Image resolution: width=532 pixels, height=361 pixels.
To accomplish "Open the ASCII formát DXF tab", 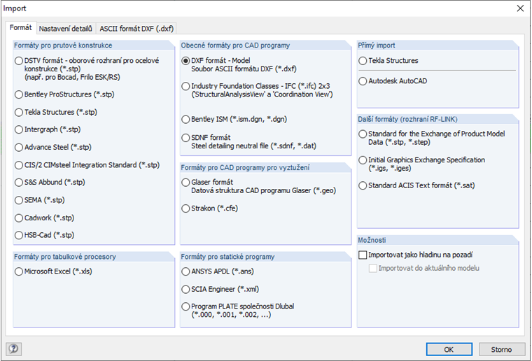I will point(136,29).
